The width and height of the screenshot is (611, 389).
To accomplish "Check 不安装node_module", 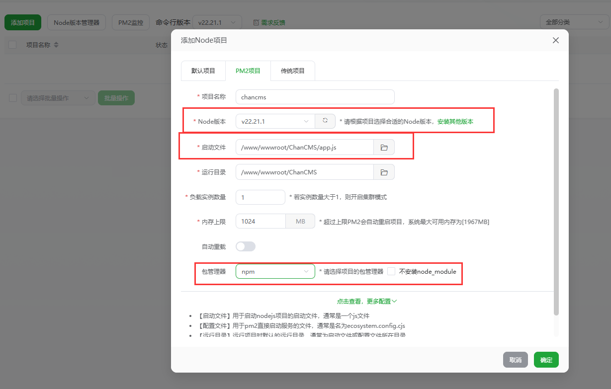I will (x=392, y=271).
